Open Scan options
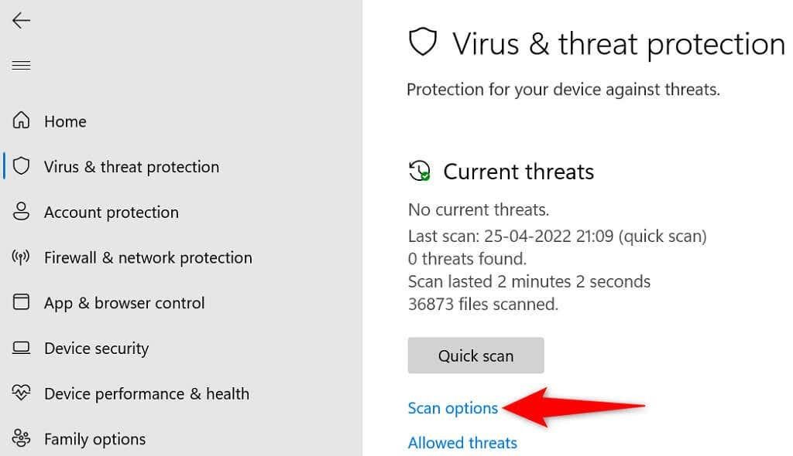Screen dimensions: 793x456 (x=453, y=407)
